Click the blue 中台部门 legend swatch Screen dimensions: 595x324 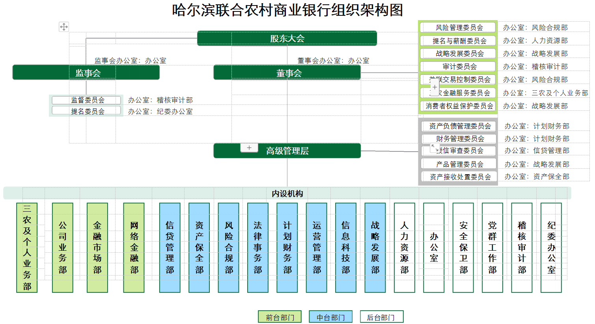(x=330, y=317)
